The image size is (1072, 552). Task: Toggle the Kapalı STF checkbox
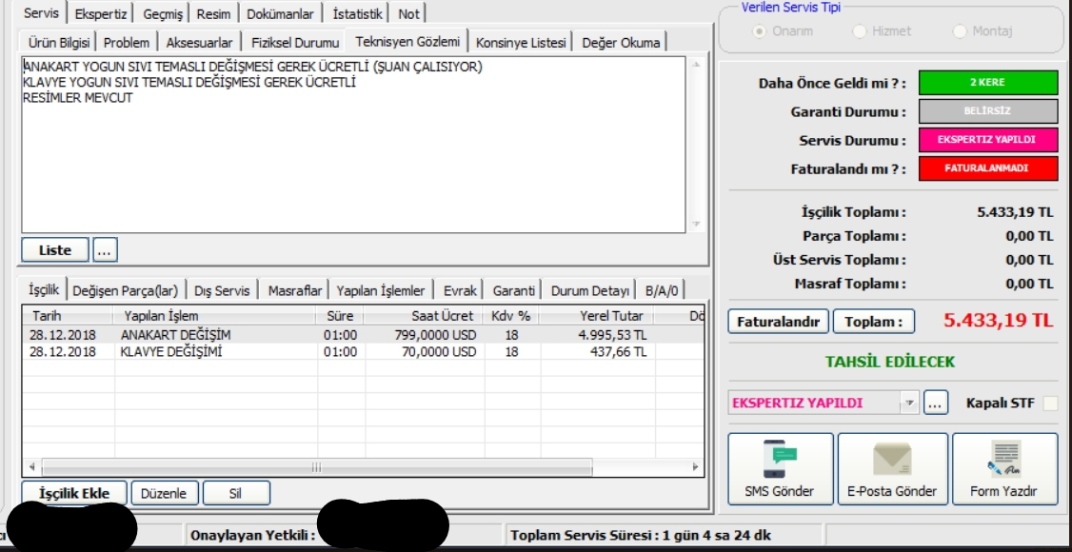[x=1050, y=404]
